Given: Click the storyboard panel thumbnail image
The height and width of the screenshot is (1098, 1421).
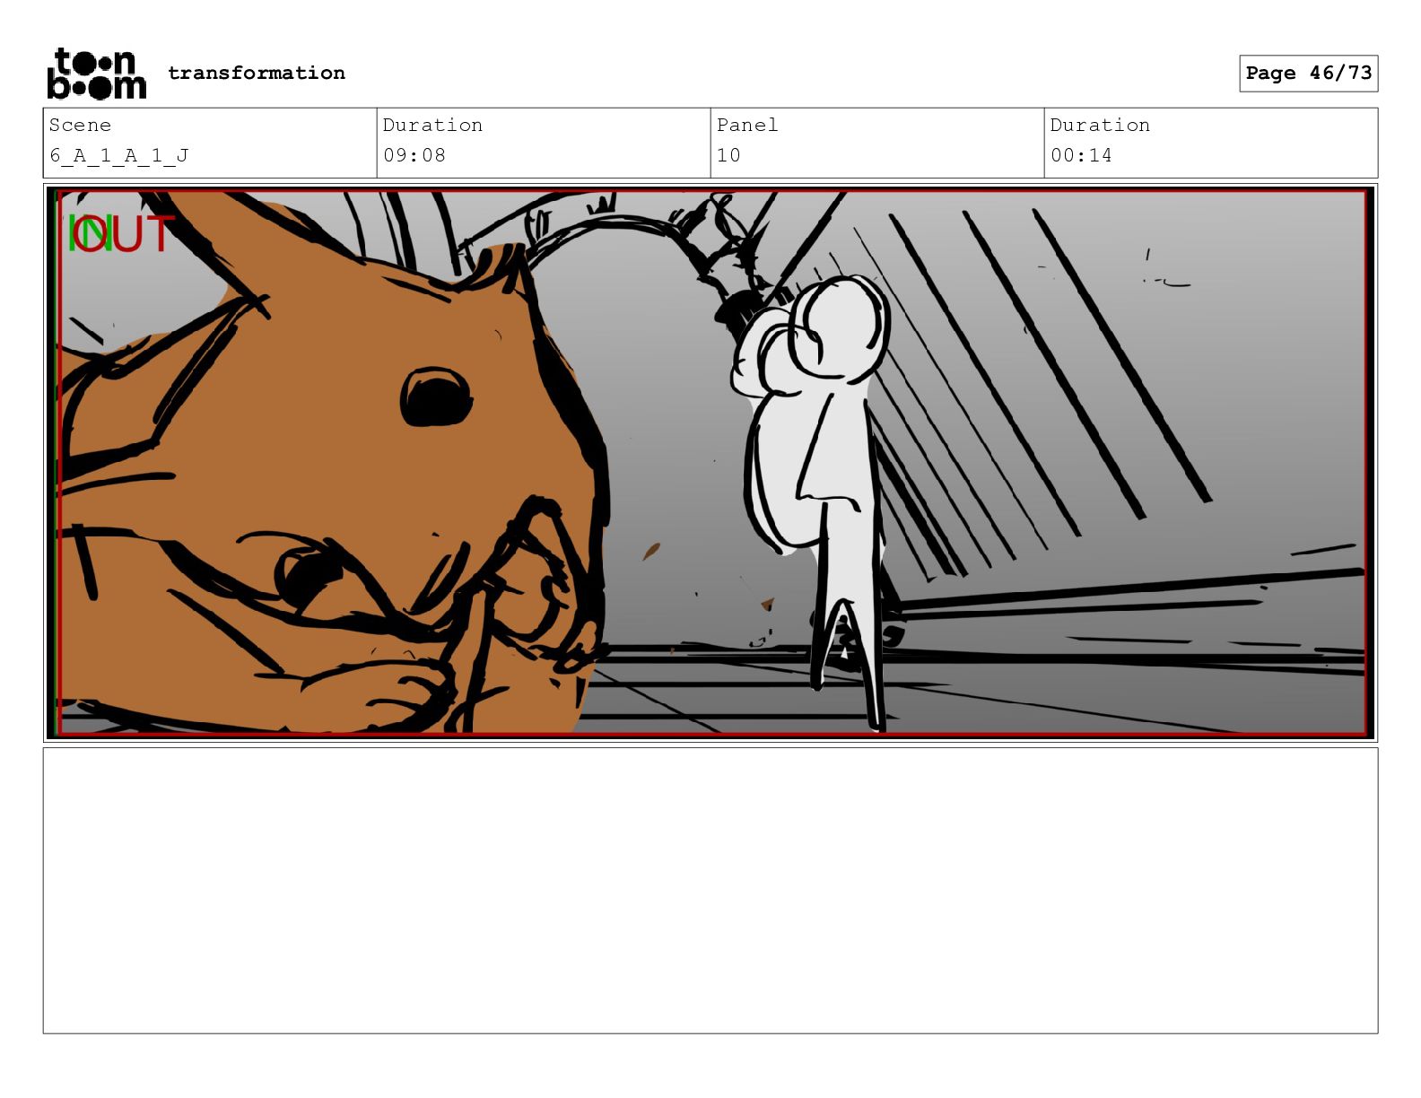Looking at the screenshot, I should pyautogui.click(x=710, y=463).
